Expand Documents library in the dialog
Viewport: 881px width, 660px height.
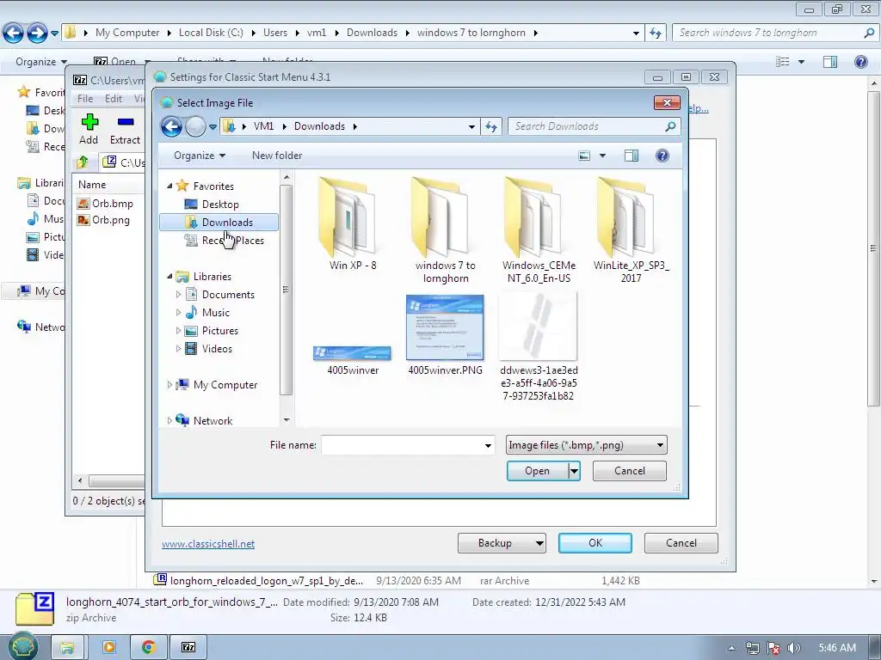178,294
